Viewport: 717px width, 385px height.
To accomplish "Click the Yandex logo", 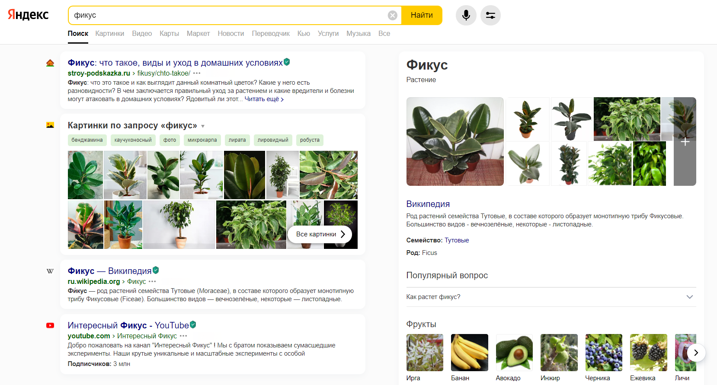I will (x=29, y=15).
